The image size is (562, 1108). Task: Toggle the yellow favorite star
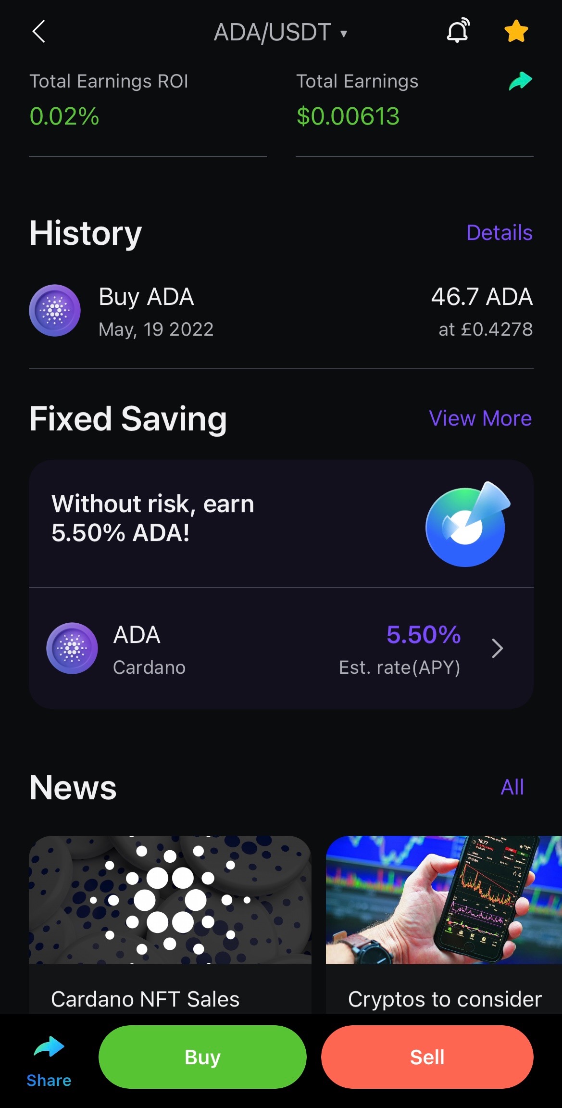(x=516, y=31)
